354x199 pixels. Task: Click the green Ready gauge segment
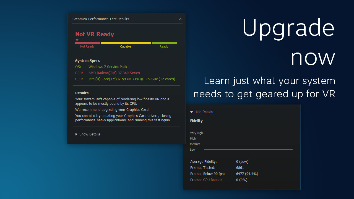coord(164,43)
